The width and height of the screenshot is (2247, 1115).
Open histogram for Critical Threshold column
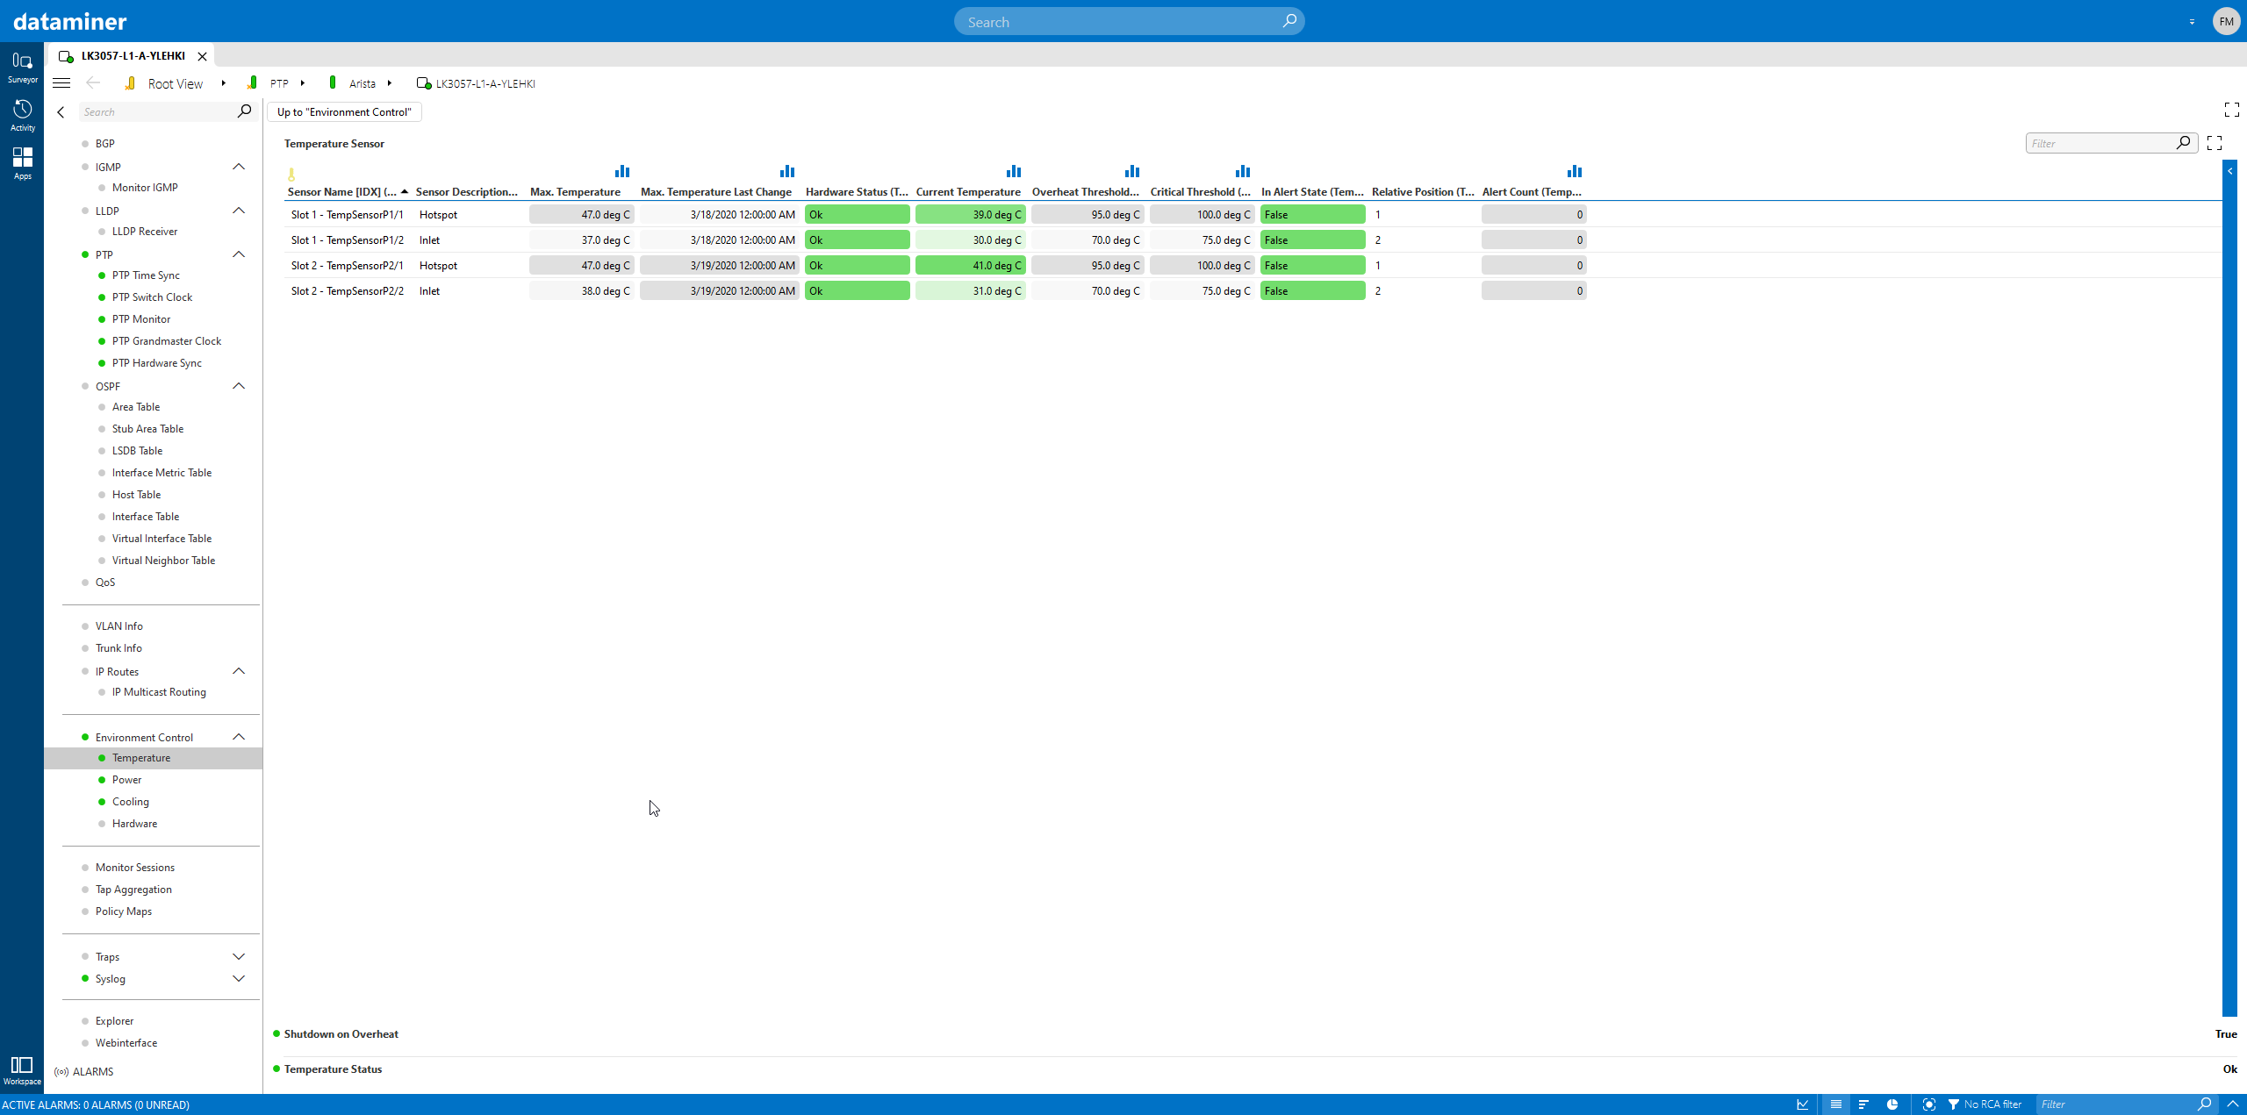coord(1242,171)
